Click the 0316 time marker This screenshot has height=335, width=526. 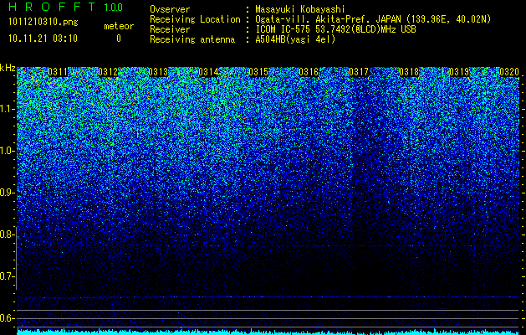pos(309,72)
